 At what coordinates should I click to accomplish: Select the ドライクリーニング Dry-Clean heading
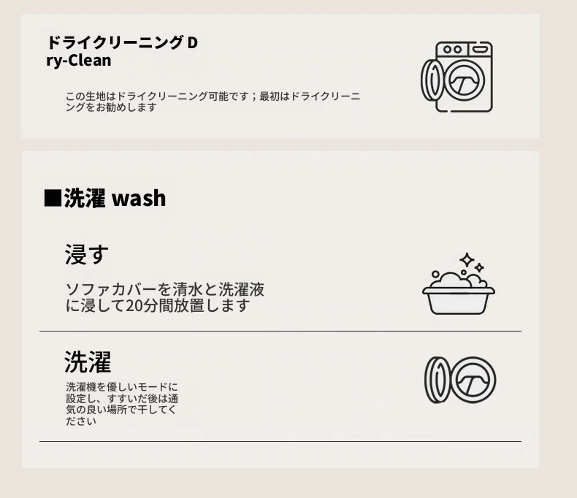pyautogui.click(x=122, y=51)
